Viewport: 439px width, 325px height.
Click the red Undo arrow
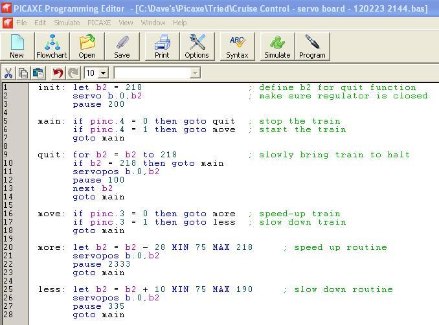58,73
